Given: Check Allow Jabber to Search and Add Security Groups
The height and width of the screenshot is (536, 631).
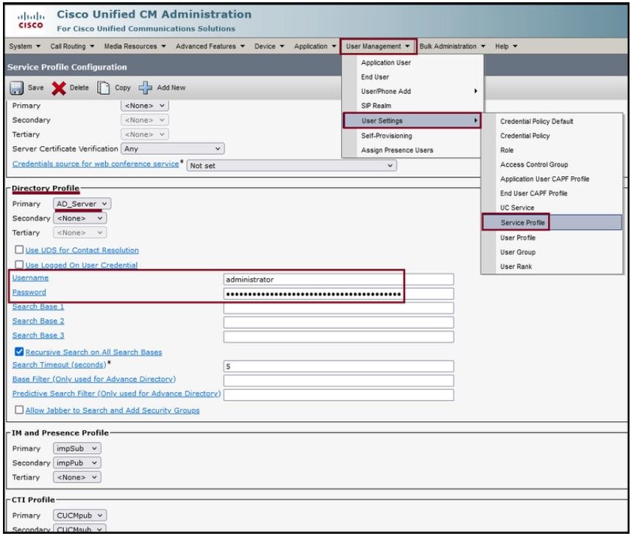Looking at the screenshot, I should (x=19, y=410).
